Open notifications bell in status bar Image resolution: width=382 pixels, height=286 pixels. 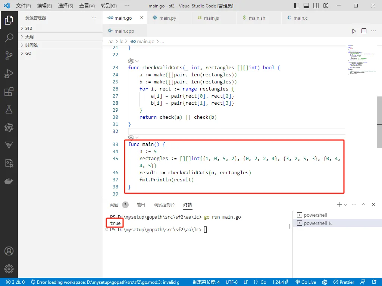[374, 282]
